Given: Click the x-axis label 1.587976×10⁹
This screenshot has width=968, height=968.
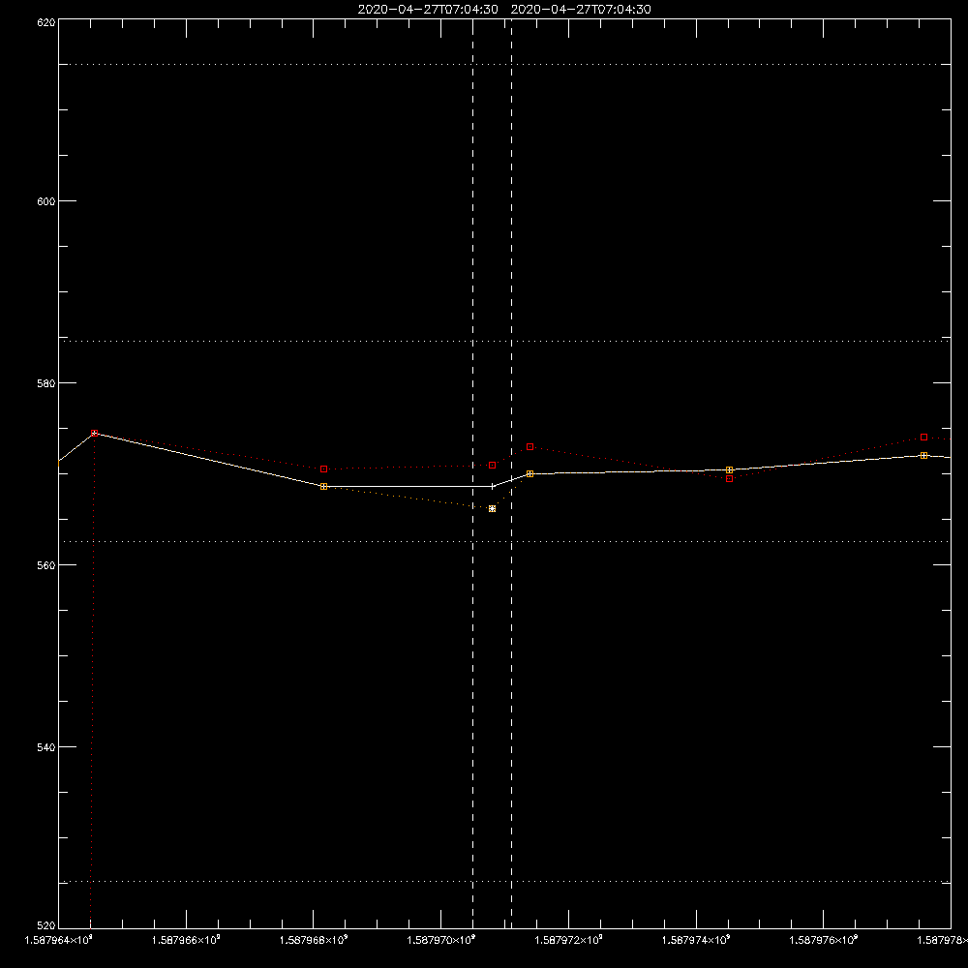Looking at the screenshot, I should coord(824,940).
